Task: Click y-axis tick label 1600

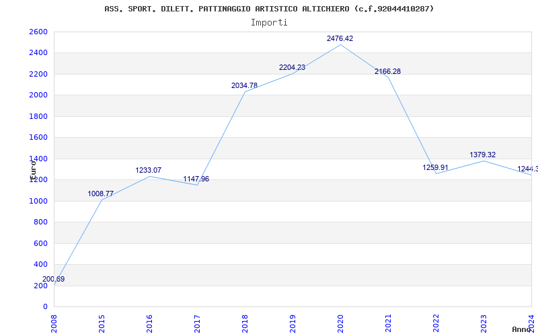Action: click(38, 138)
